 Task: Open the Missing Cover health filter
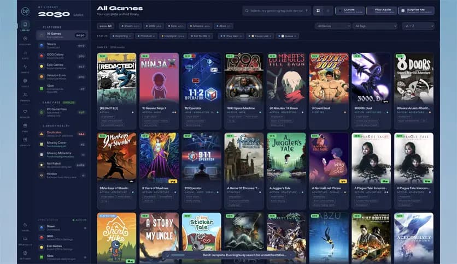pyautogui.click(x=62, y=144)
